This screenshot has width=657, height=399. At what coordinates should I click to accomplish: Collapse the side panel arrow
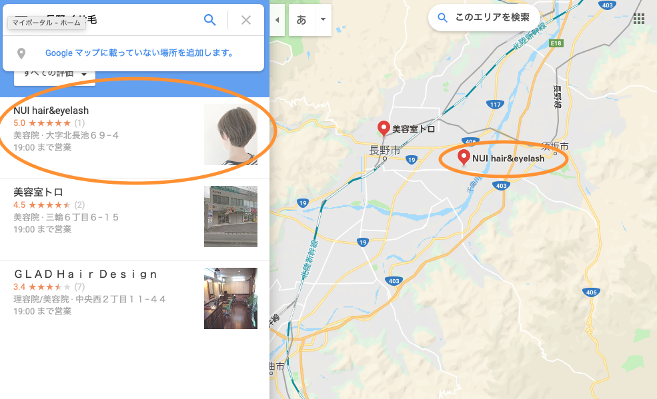[277, 20]
